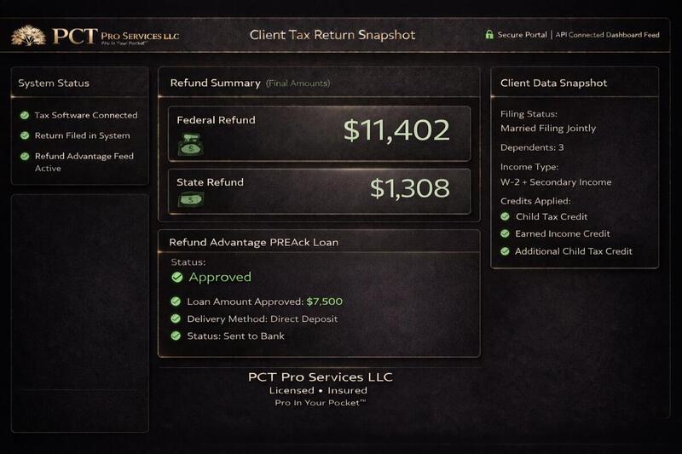Select the Client Data Snapshot panel header
The image size is (682, 454).
click(575, 83)
